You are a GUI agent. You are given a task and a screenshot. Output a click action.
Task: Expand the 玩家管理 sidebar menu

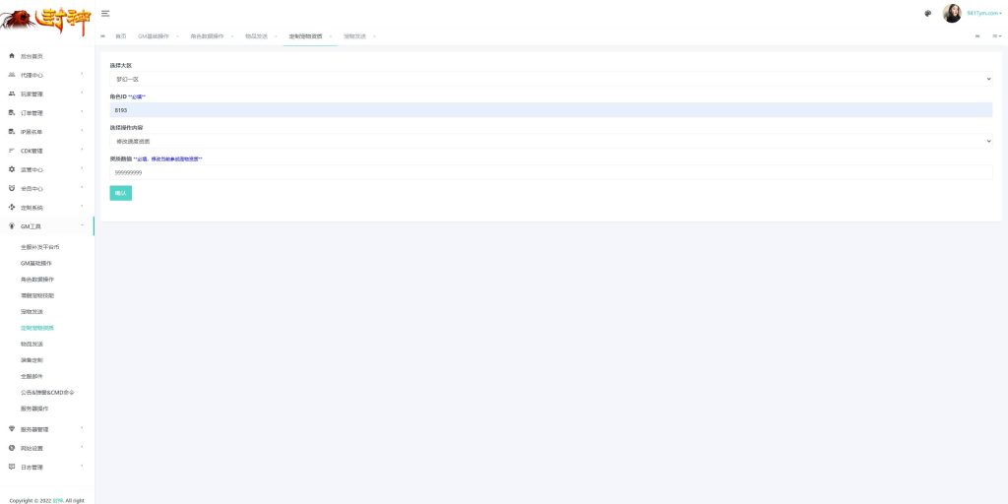pyautogui.click(x=47, y=94)
